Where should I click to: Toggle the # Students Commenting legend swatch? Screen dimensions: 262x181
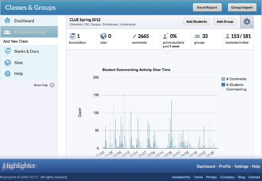223,85
